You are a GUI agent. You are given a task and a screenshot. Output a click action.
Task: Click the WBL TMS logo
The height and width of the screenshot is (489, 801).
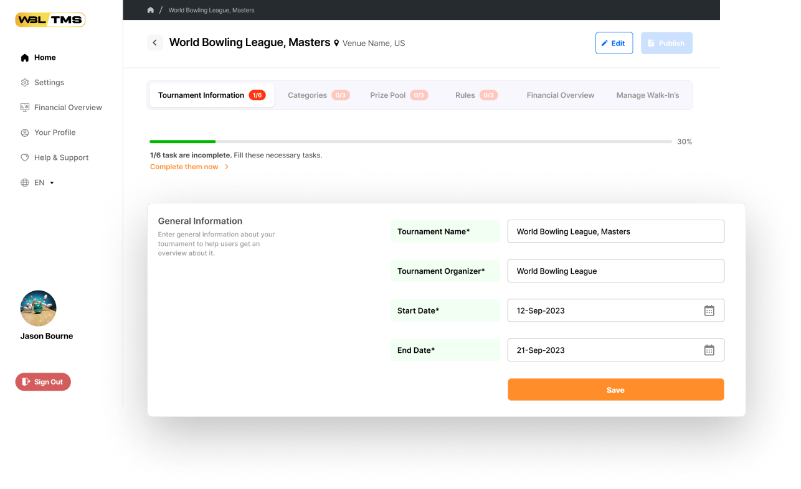click(50, 20)
